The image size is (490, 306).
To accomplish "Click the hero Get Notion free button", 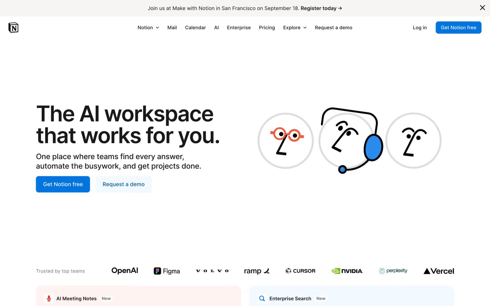I will [x=63, y=184].
